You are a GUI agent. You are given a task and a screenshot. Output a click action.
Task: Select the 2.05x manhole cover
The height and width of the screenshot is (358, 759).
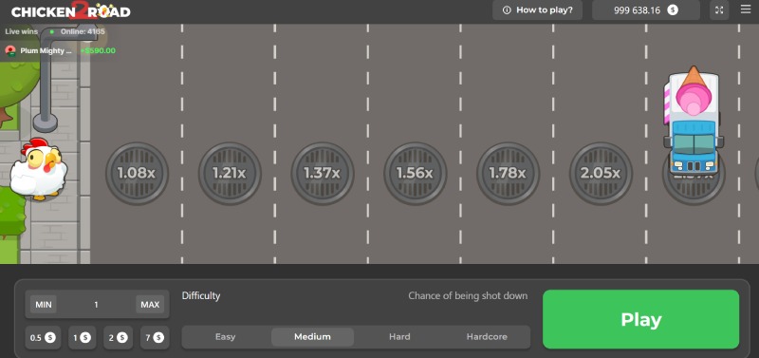point(601,173)
